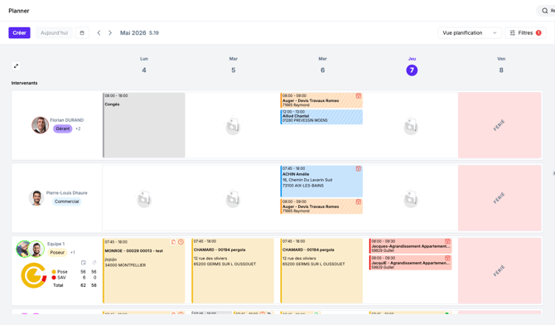Image resolution: width=555 pixels, height=325 pixels.
Task: Click the Intervenants heading
Action: tap(24, 83)
